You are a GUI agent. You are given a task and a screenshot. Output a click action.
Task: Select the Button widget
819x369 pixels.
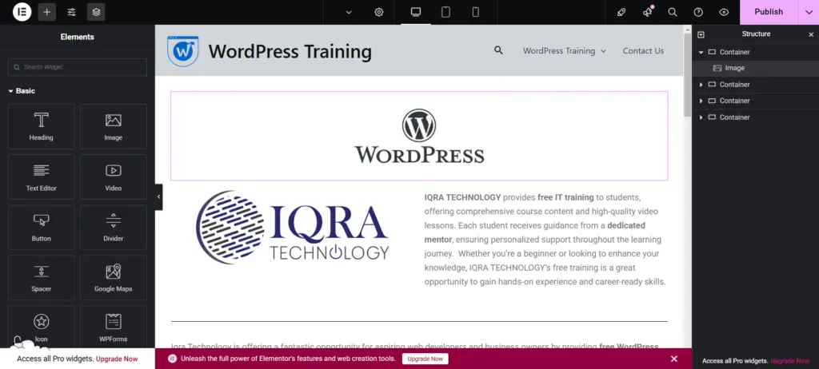pyautogui.click(x=42, y=227)
